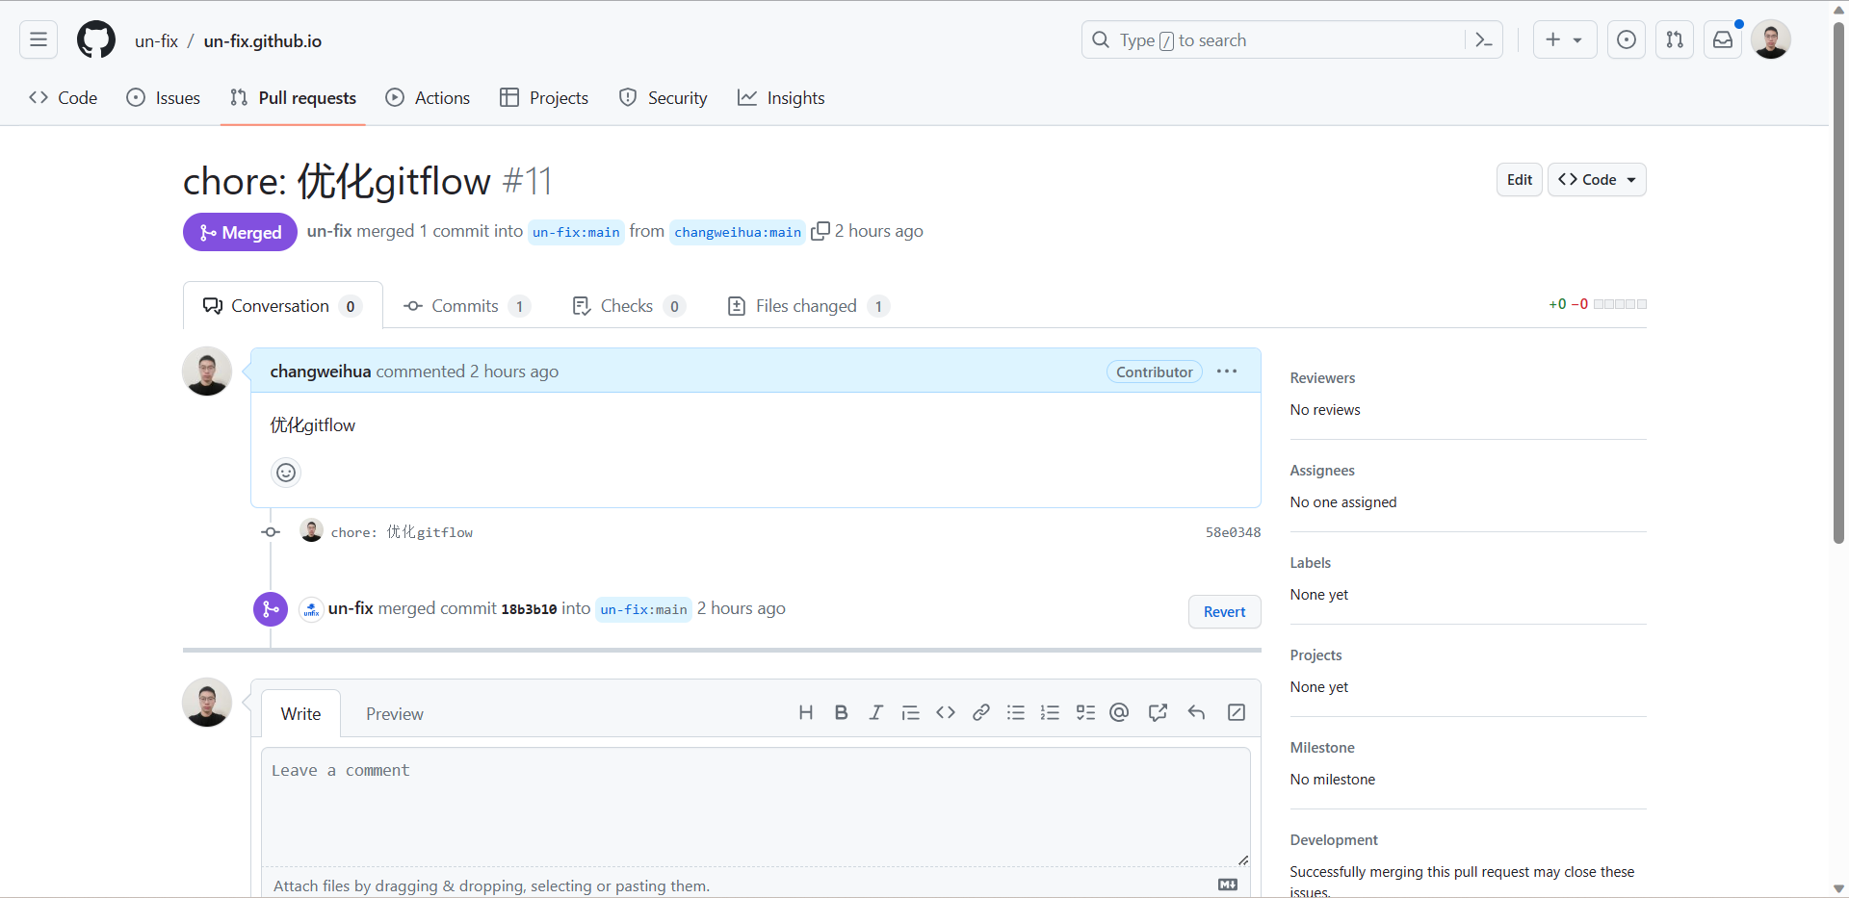Add emoji reaction to comment

pos(286,473)
